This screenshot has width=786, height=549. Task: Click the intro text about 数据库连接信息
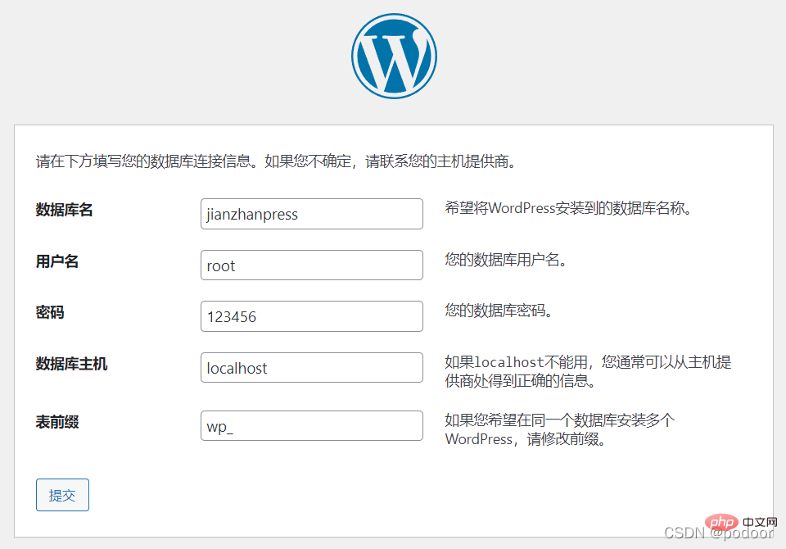tap(277, 161)
